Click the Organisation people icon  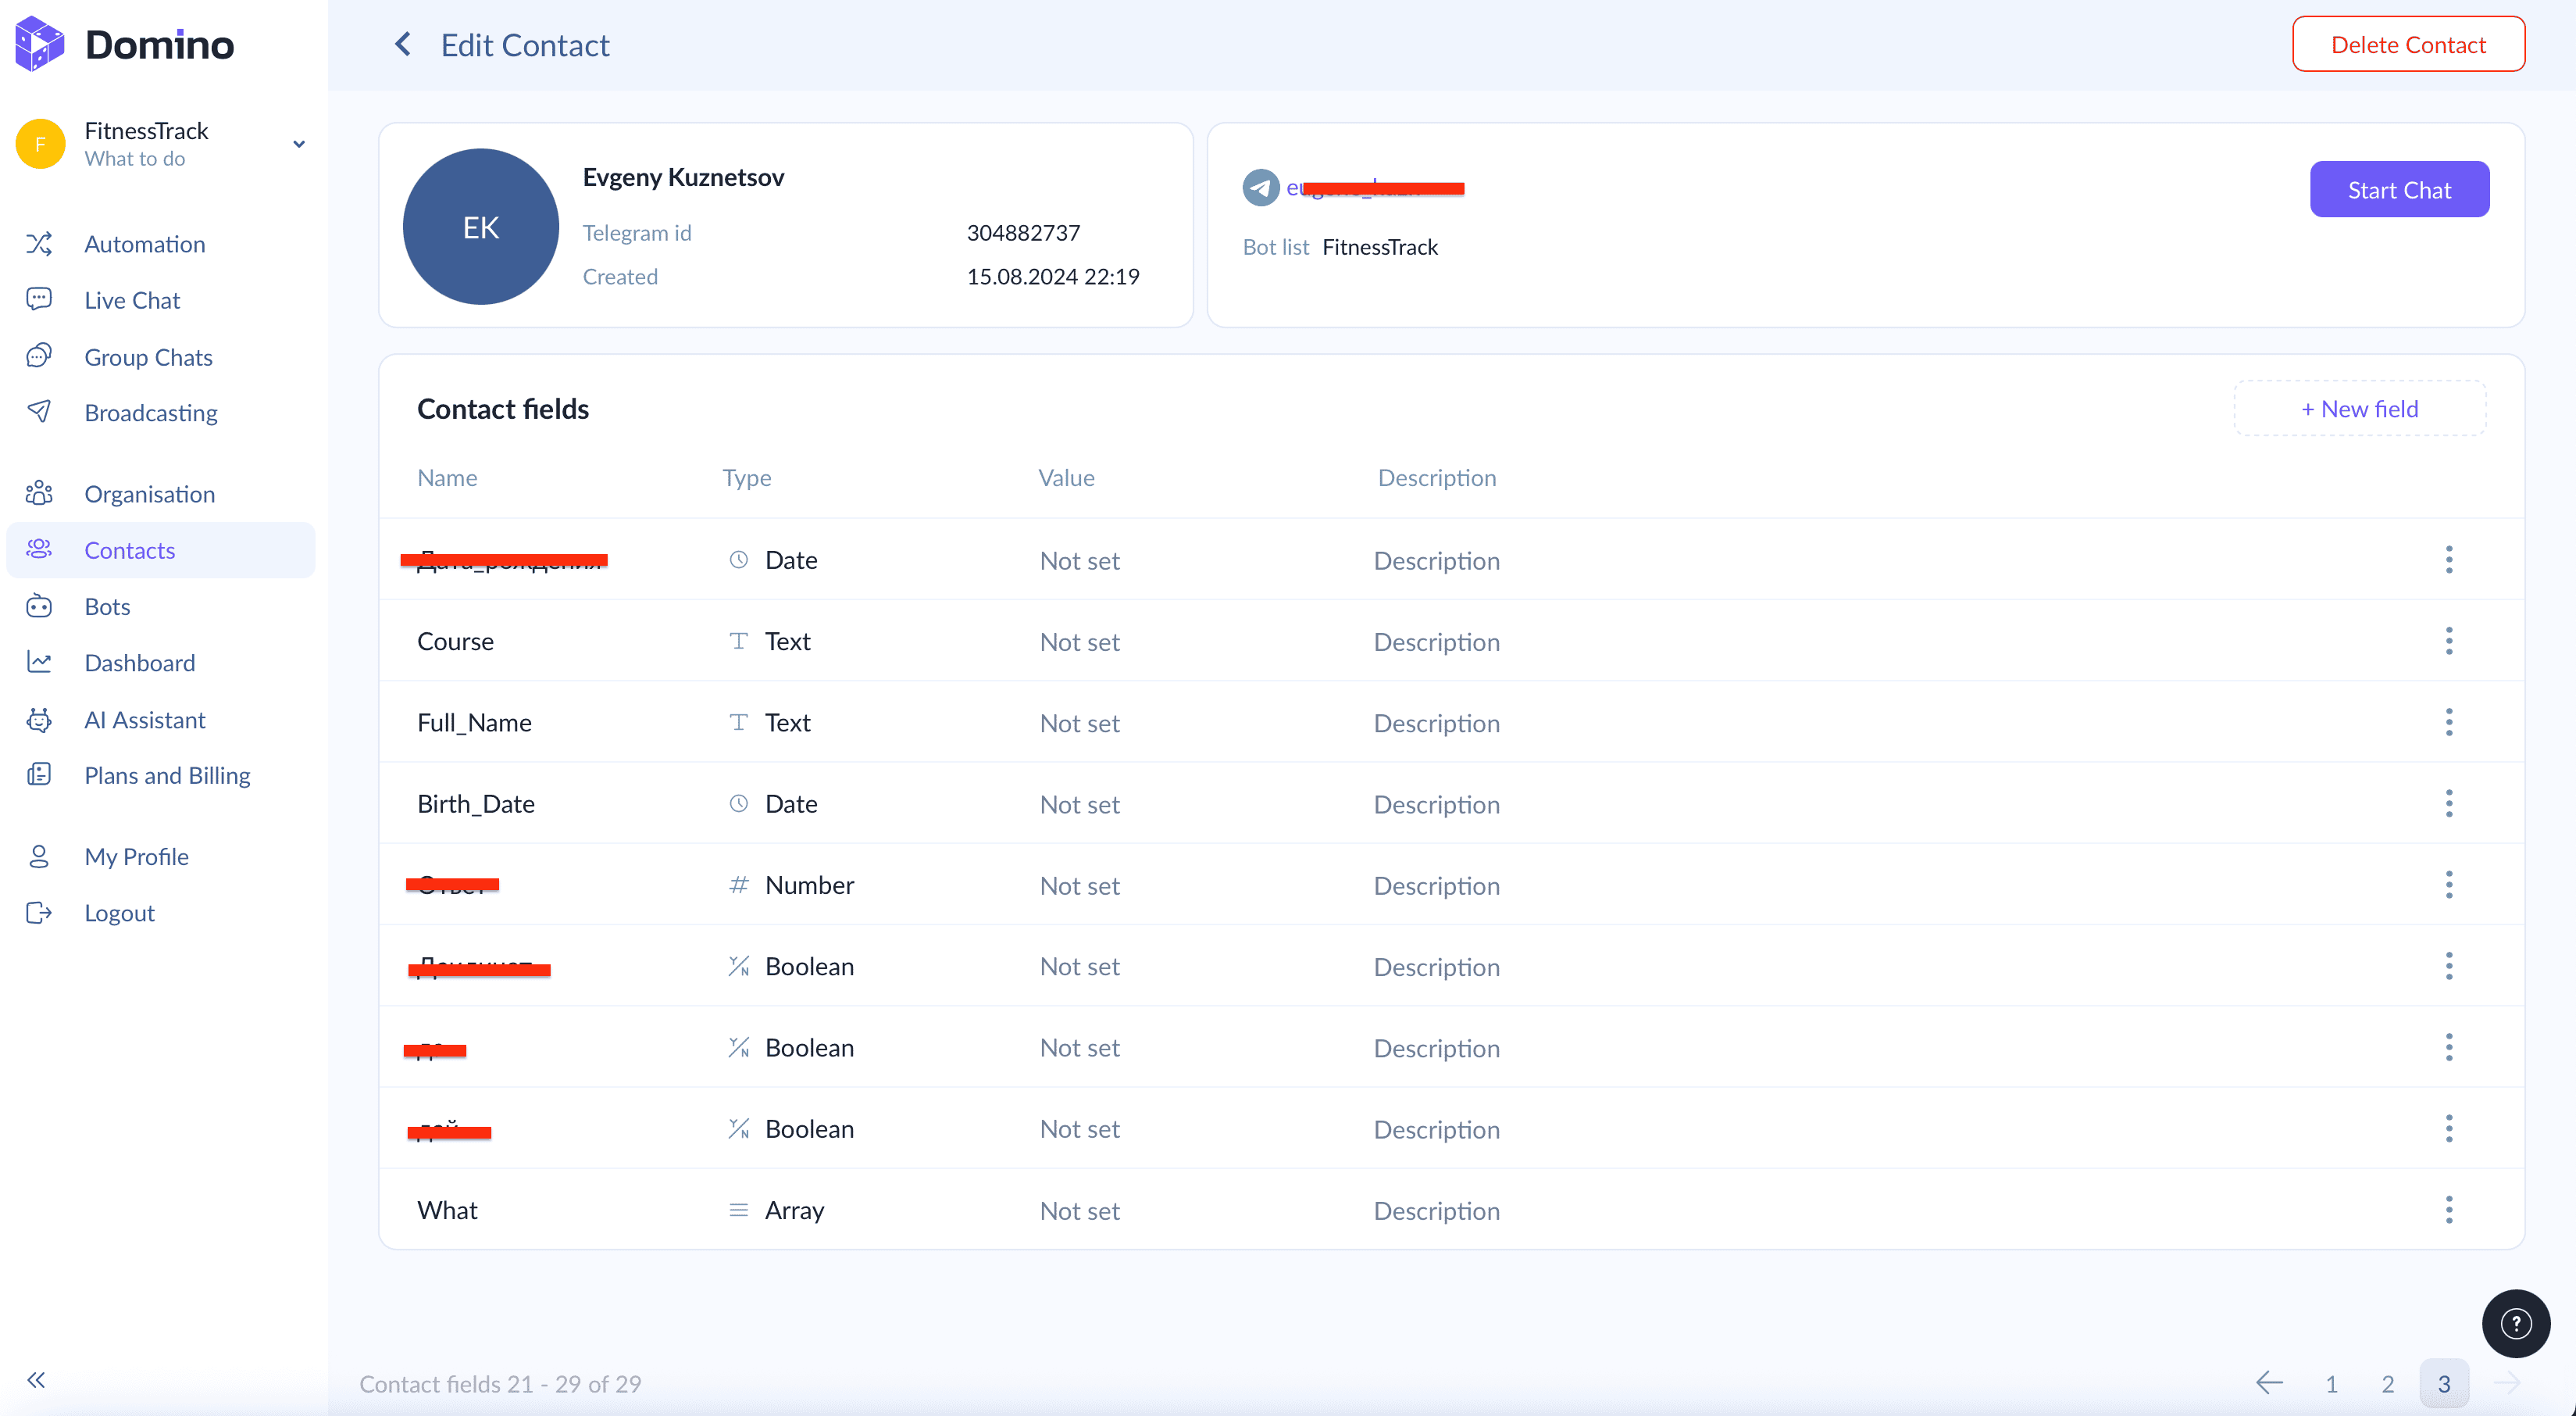point(39,493)
